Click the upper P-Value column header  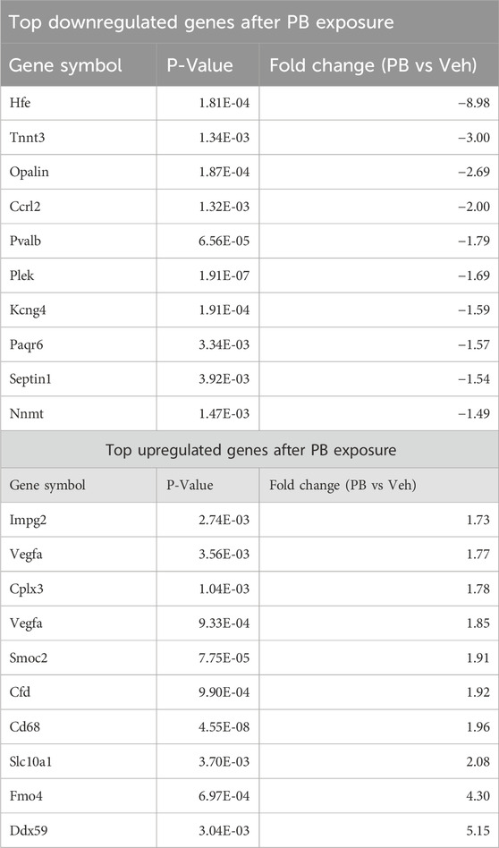click(x=199, y=66)
